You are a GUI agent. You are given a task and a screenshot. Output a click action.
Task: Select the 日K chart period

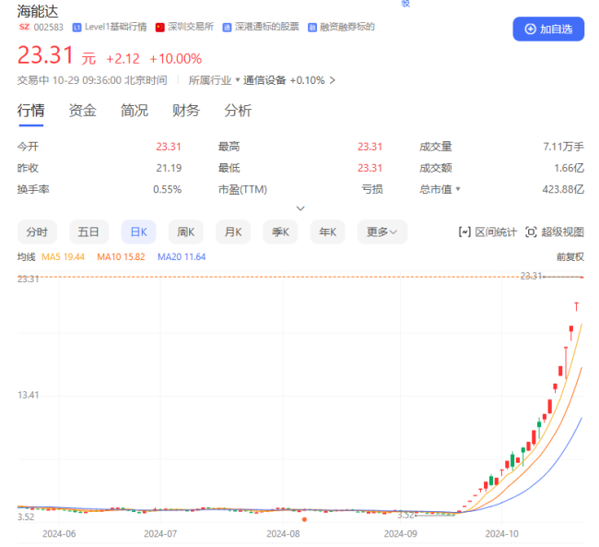[138, 232]
